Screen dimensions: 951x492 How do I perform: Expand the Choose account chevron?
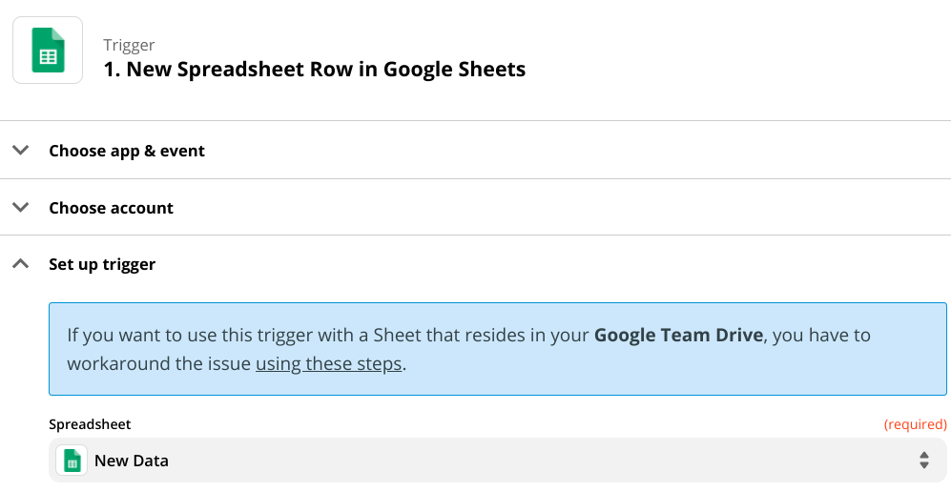tap(21, 207)
